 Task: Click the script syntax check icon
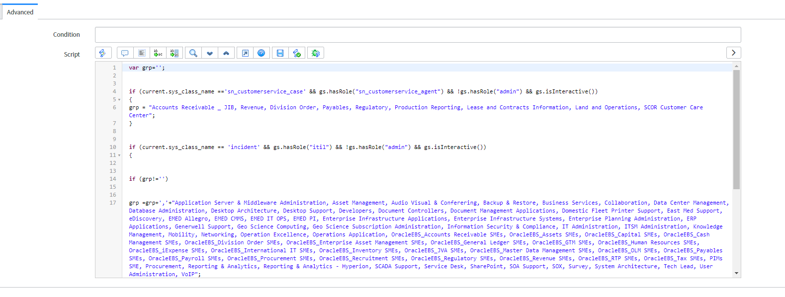tap(297, 53)
